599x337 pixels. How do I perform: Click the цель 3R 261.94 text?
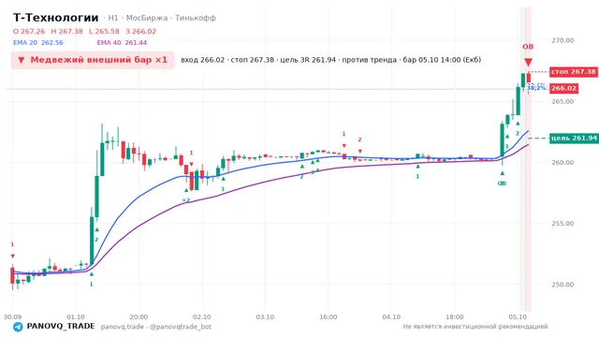[x=308, y=60]
